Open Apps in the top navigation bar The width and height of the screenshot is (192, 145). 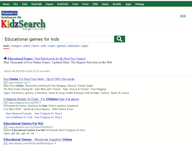click(128, 4)
